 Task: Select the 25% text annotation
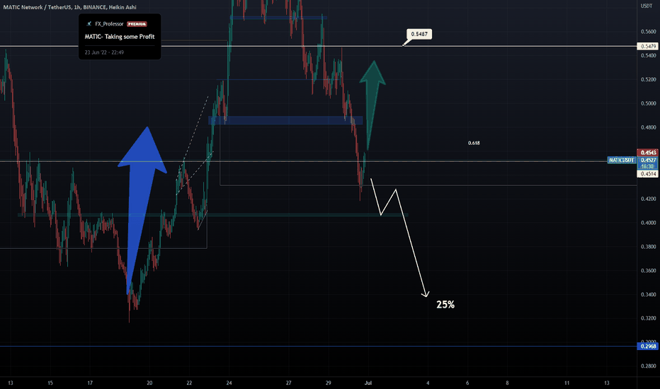coord(445,304)
